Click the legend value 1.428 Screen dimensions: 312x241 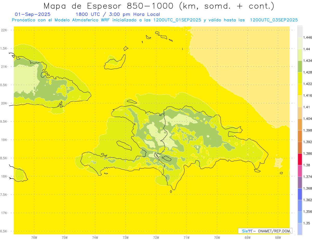[x=307, y=72]
